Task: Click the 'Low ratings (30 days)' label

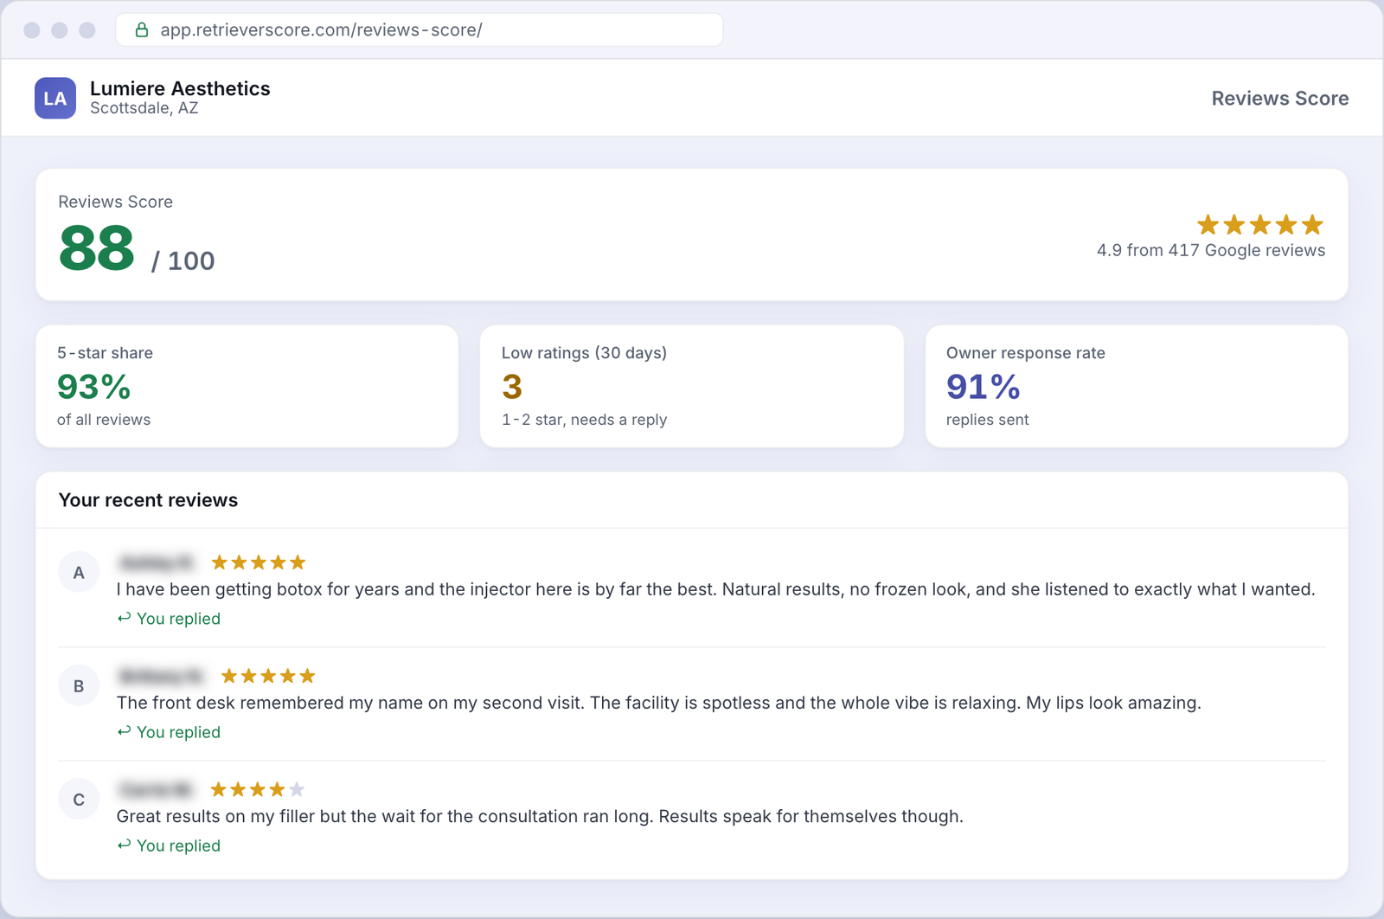Action: tap(584, 353)
